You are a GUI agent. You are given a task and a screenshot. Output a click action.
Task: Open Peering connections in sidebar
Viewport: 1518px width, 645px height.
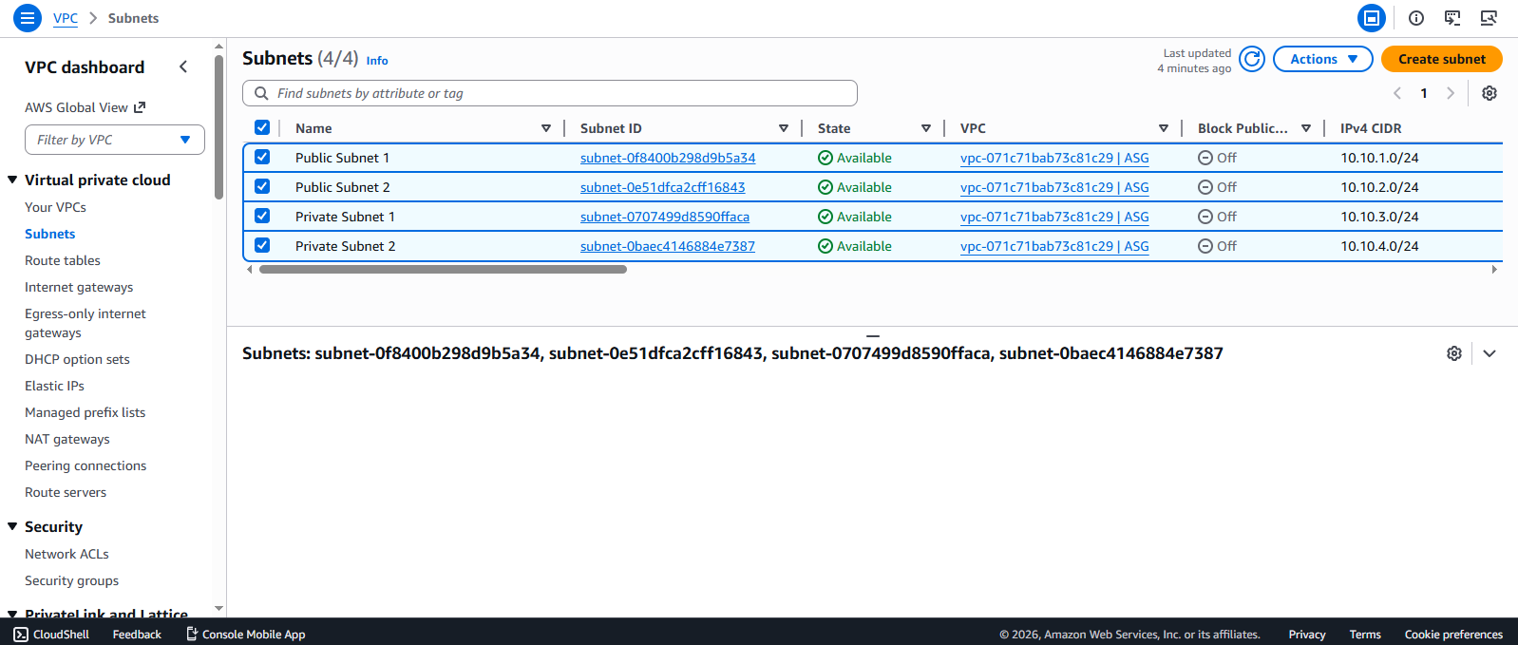(85, 465)
